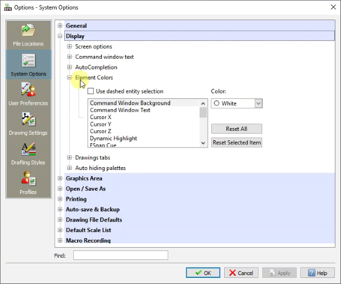Viewport: 341px width, 284px height.
Task: Expand the Auto hiding palettes node
Action: tap(69, 168)
